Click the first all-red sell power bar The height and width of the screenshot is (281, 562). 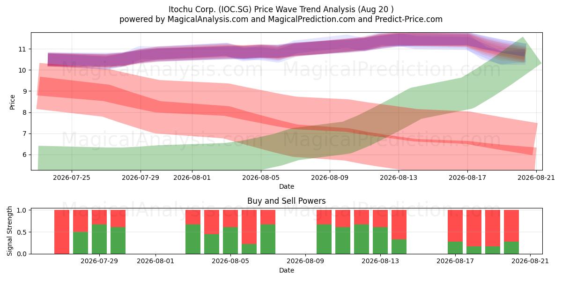click(x=62, y=232)
